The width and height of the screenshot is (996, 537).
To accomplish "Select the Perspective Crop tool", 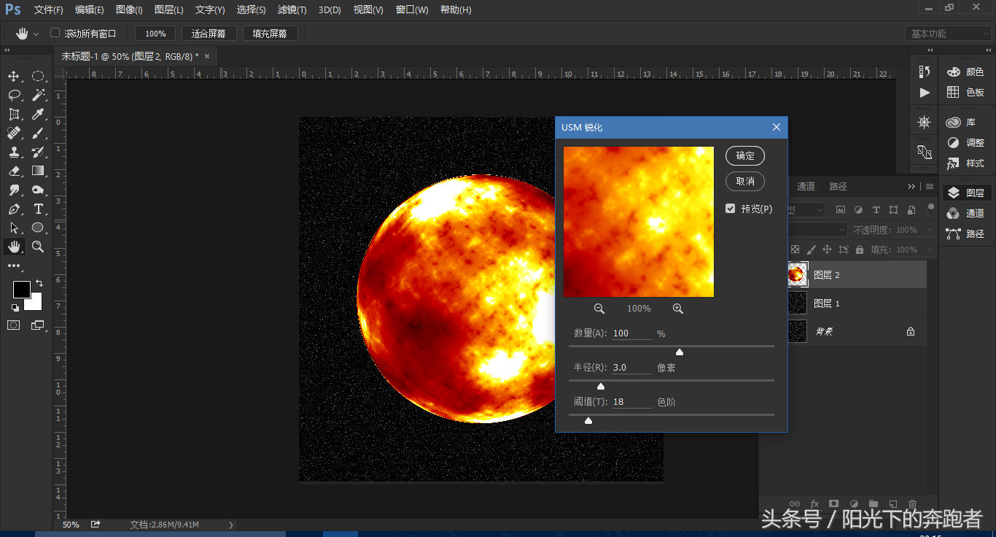I will pos(14,115).
